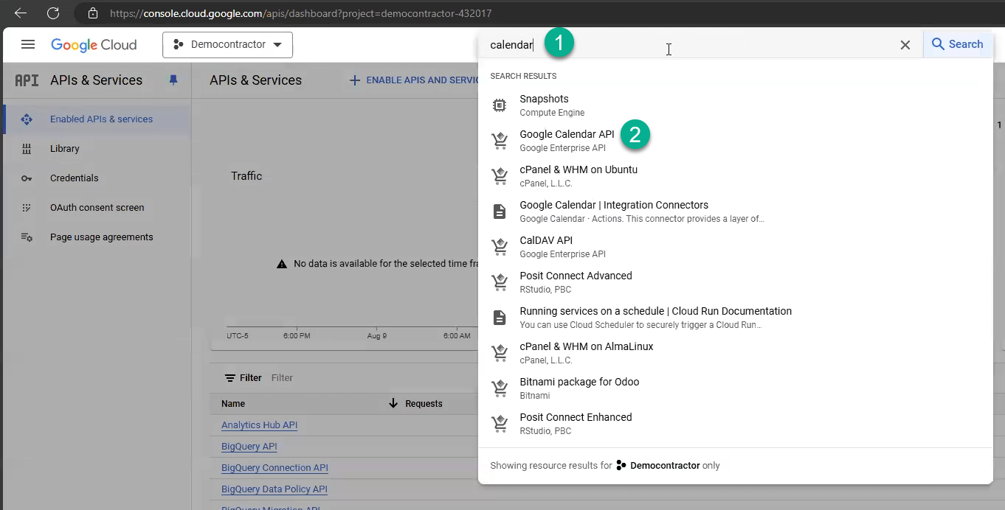The width and height of the screenshot is (1005, 510).
Task: Open the Analytics Hub API link
Action: click(x=260, y=425)
